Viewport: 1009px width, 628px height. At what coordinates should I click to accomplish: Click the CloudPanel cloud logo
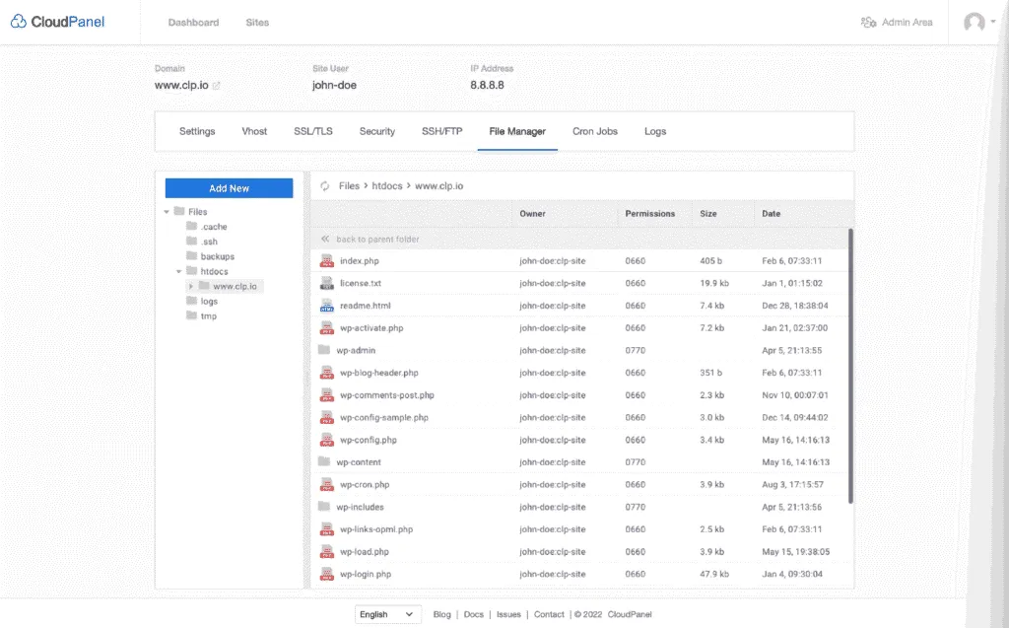(x=19, y=22)
